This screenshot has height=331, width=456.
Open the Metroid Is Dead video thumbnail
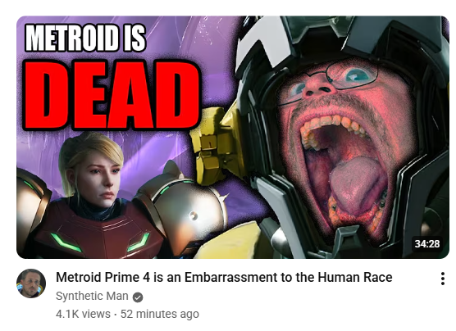(x=233, y=137)
